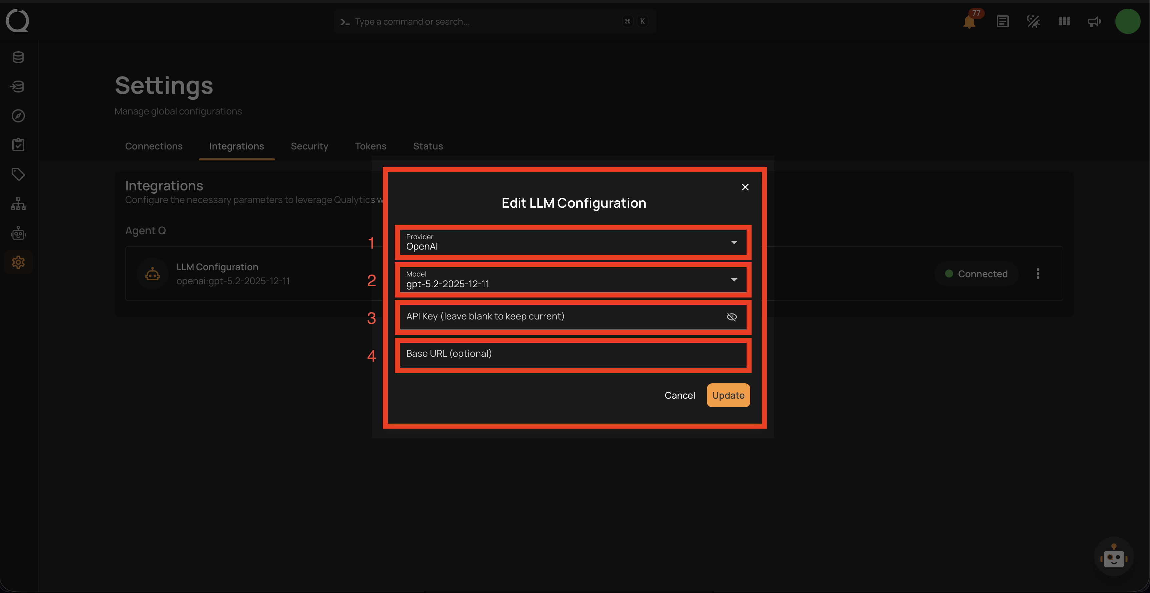Open the three-dot menu near Connected status

pyautogui.click(x=1038, y=273)
